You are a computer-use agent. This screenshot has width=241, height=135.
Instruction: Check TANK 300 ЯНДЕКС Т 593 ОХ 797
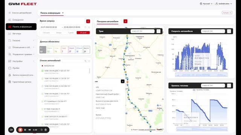pyautogui.click(x=43, y=94)
